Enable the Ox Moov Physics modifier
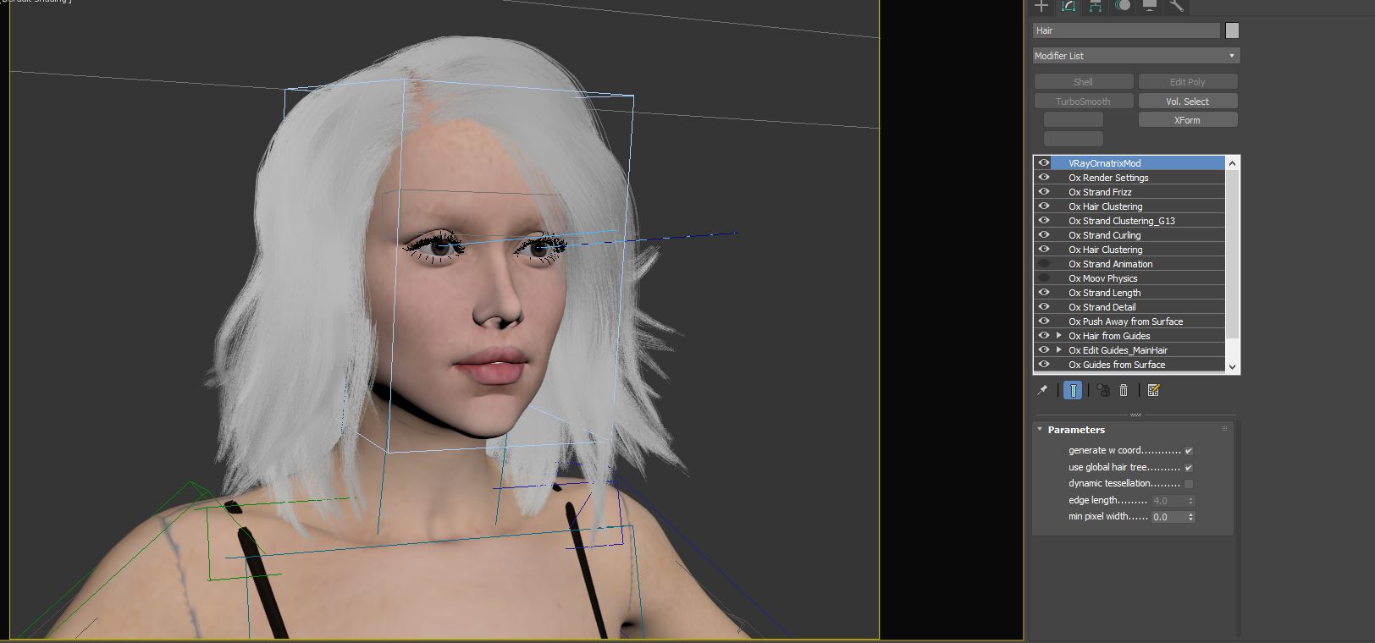The width and height of the screenshot is (1375, 643). [1044, 278]
